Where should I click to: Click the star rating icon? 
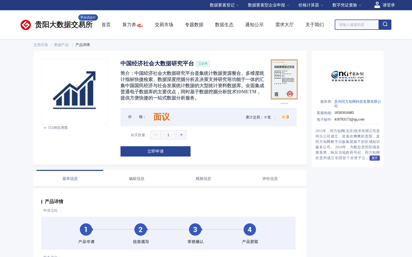[283, 117]
